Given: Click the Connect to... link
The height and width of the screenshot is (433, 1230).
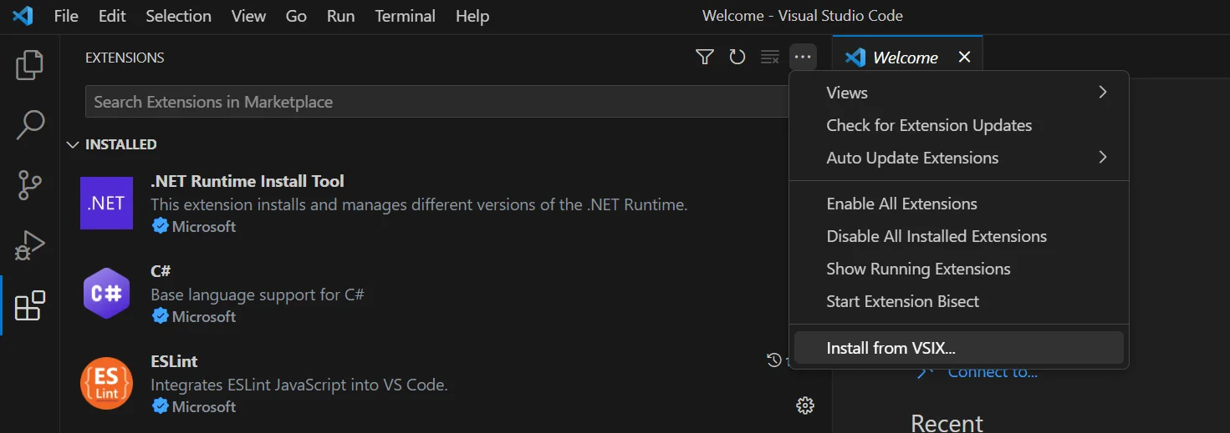Looking at the screenshot, I should click(x=993, y=372).
